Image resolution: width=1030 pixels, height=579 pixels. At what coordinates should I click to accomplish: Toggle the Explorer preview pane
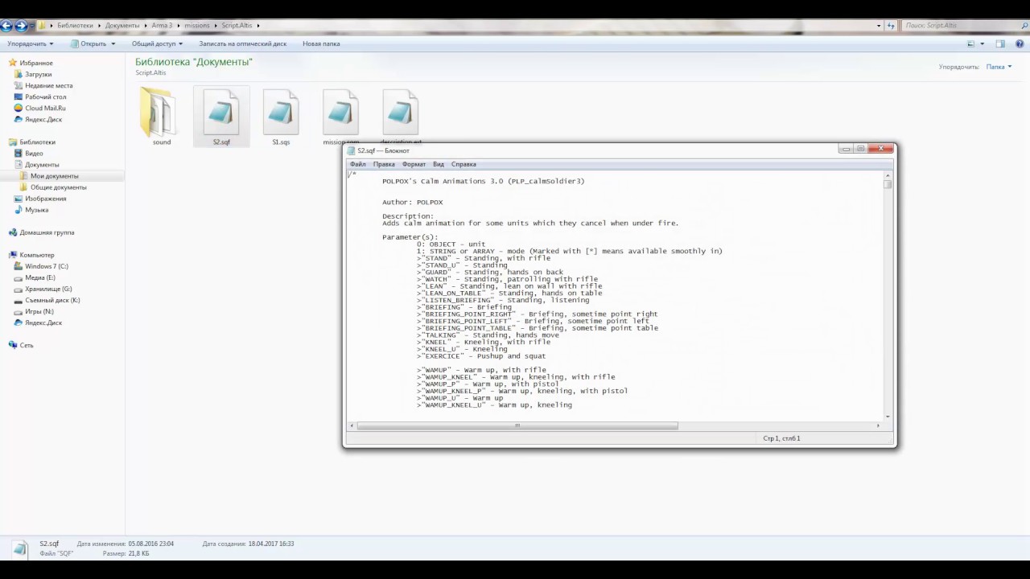click(x=1000, y=43)
